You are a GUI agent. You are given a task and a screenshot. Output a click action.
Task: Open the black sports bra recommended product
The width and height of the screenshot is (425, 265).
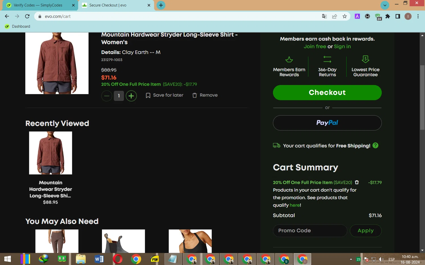[190, 241]
